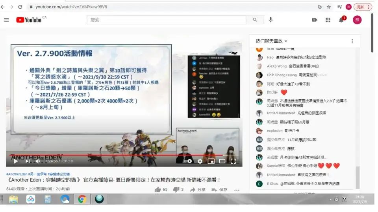
Task: Open notifications bell with badge 1
Action: click(x=341, y=20)
